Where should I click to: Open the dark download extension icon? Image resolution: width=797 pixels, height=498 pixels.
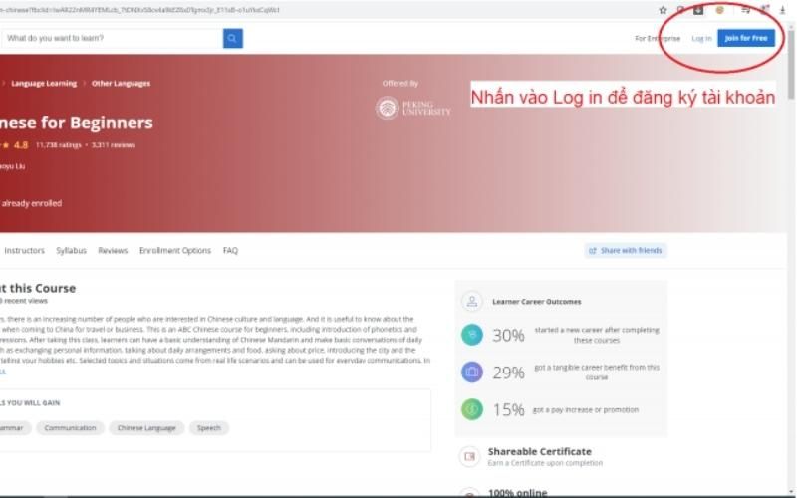pyautogui.click(x=698, y=10)
